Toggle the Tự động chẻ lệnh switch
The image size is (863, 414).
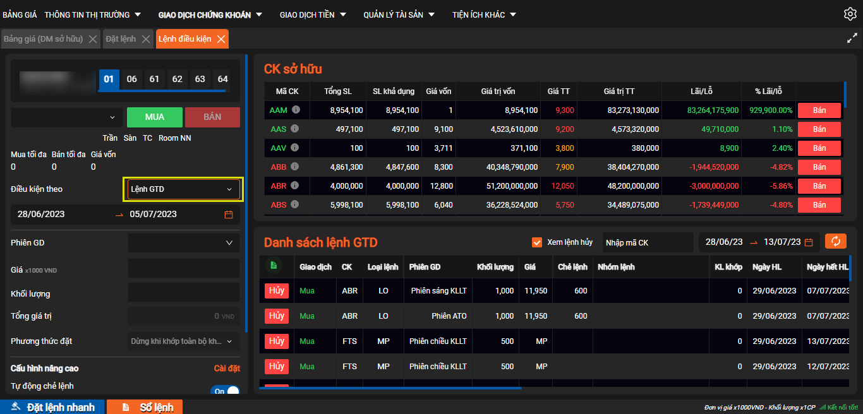pos(225,391)
